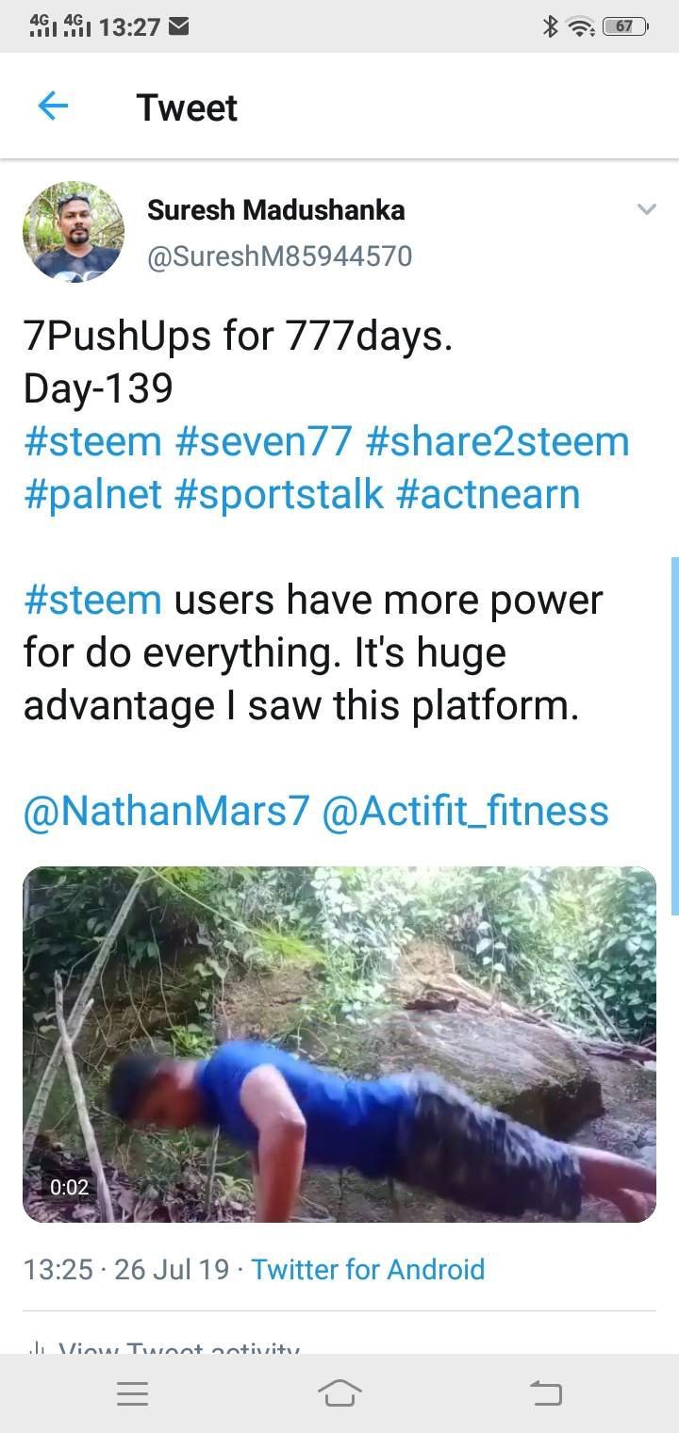Expand the tweet options chevron
Image resolution: width=679 pixels, height=1433 pixels.
[x=646, y=209]
